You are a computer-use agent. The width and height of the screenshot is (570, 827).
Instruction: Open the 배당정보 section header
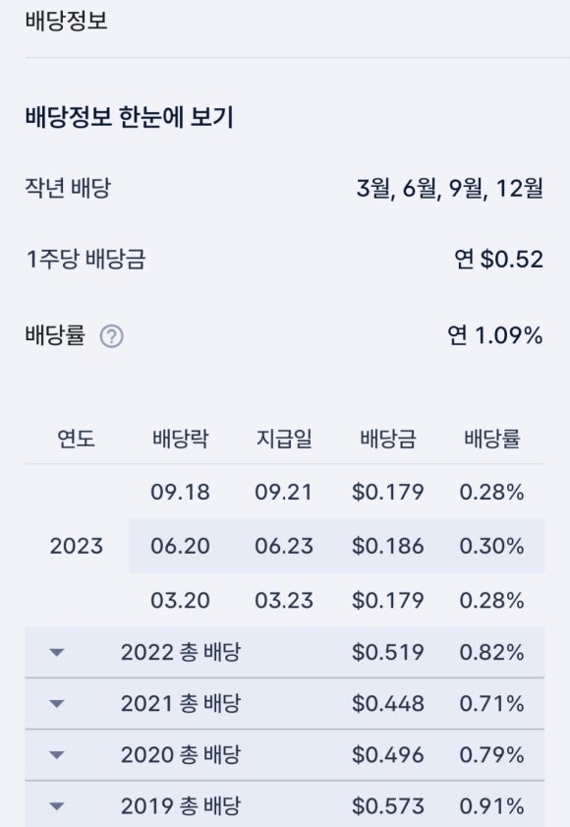pyautogui.click(x=67, y=21)
